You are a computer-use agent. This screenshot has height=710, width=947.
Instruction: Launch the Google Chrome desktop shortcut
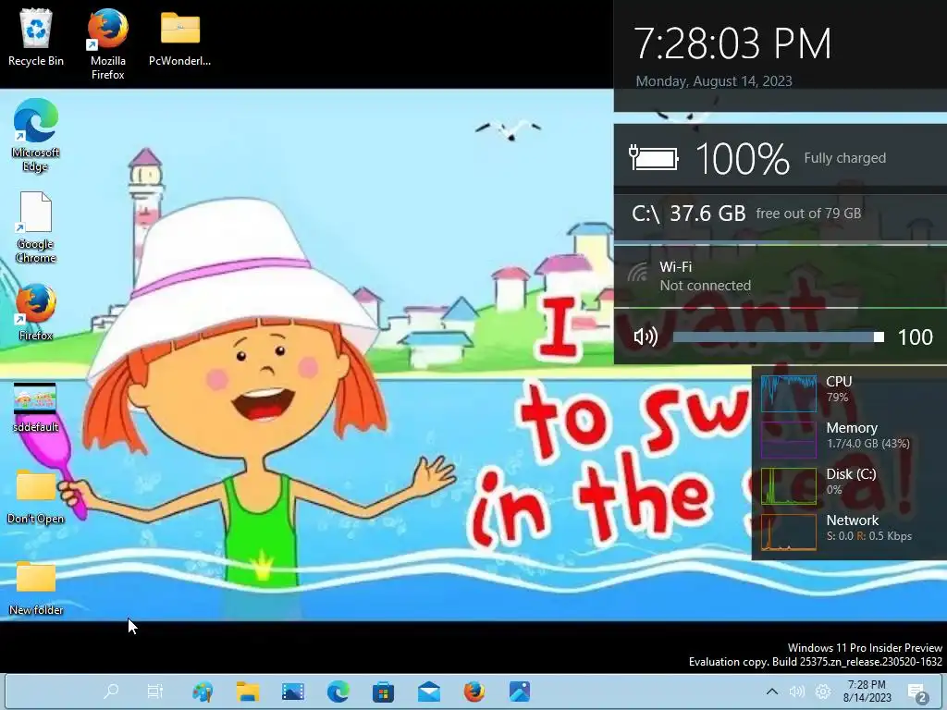36,227
